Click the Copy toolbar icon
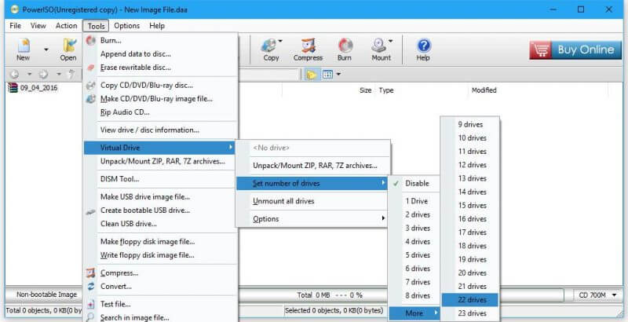 click(x=271, y=49)
